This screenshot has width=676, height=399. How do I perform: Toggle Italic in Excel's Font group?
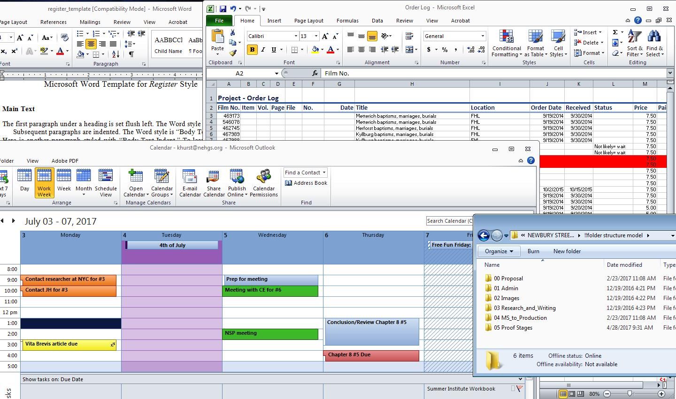(x=263, y=50)
